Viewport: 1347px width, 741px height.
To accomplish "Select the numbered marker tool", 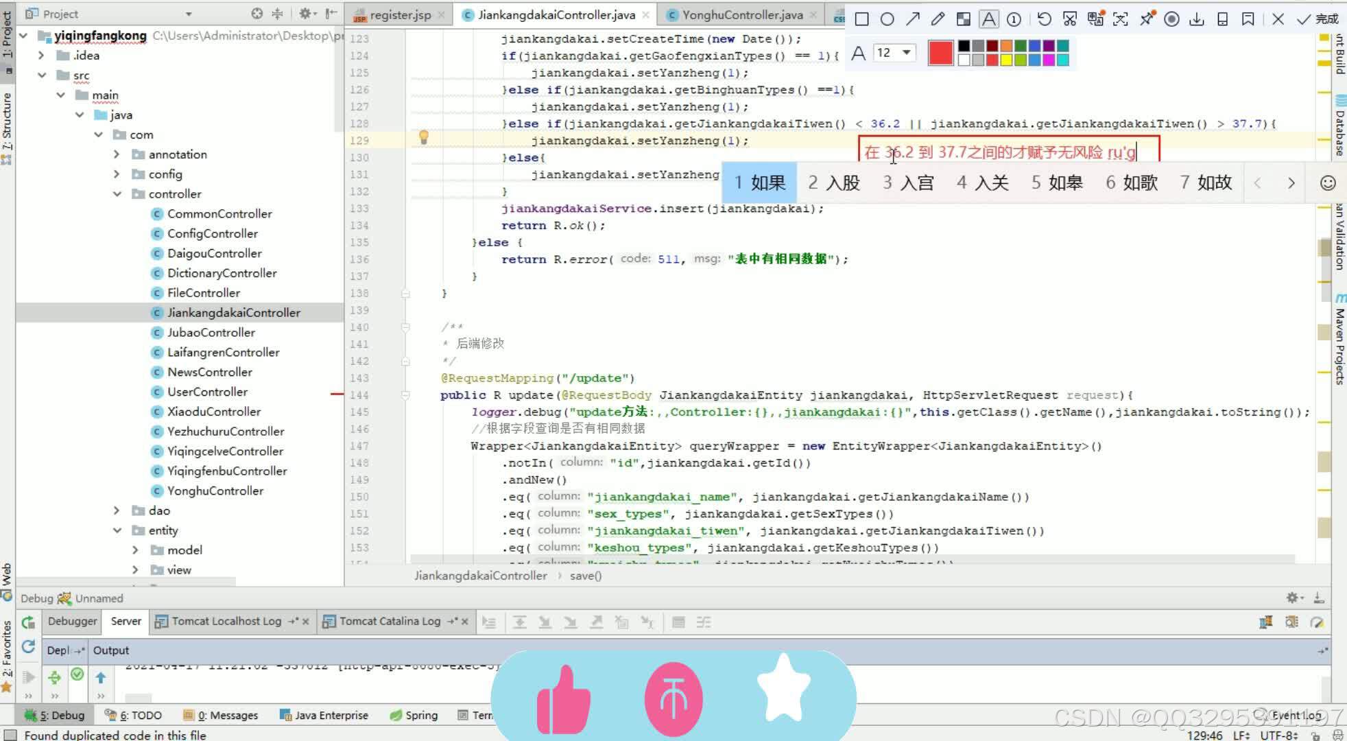I will pyautogui.click(x=1014, y=19).
